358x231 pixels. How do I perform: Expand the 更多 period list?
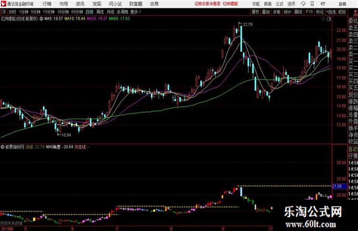[x=136, y=12]
